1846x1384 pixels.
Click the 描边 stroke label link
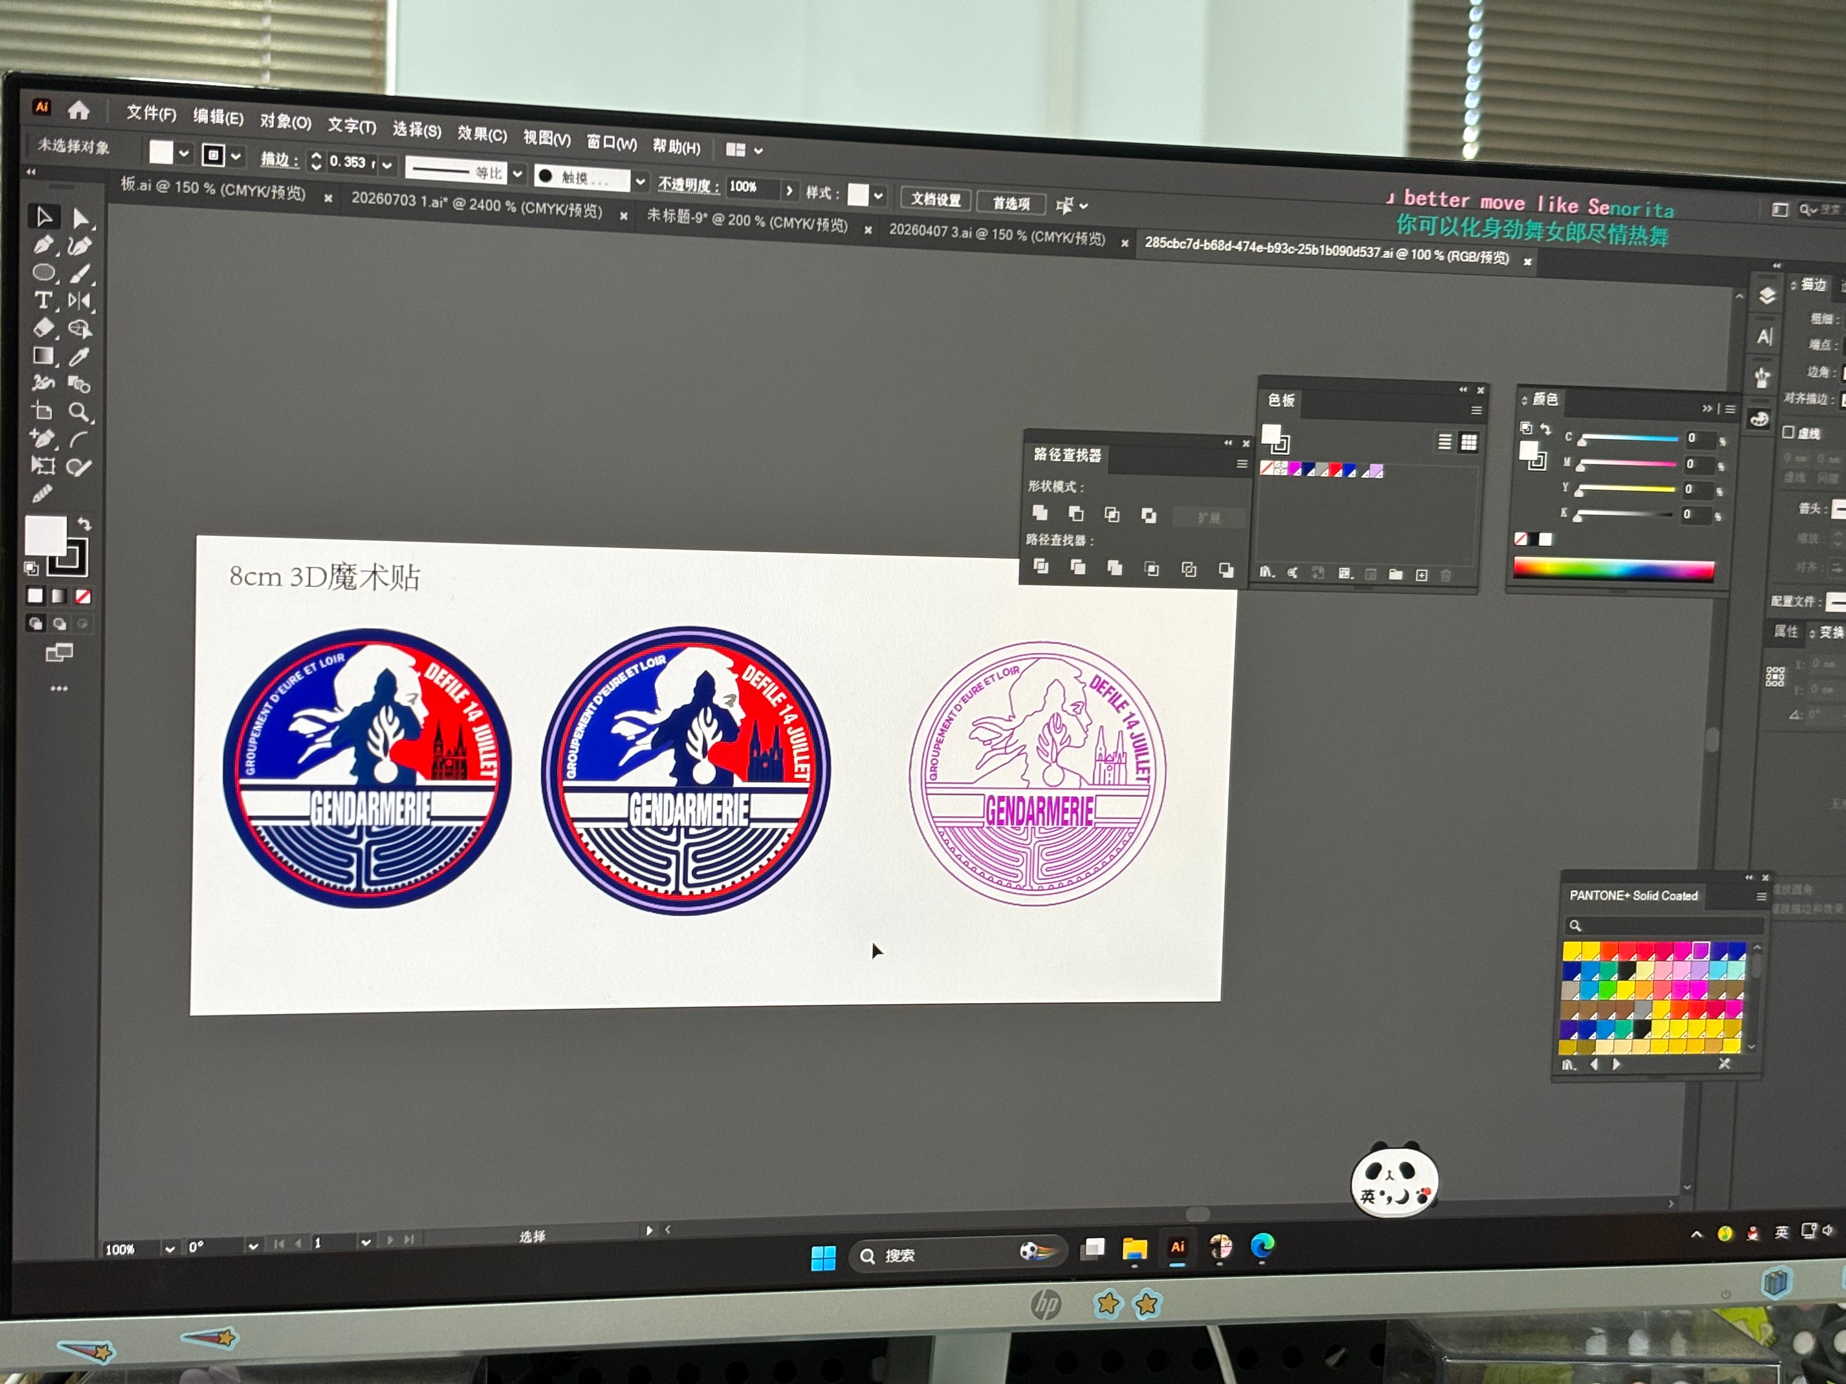[x=280, y=159]
